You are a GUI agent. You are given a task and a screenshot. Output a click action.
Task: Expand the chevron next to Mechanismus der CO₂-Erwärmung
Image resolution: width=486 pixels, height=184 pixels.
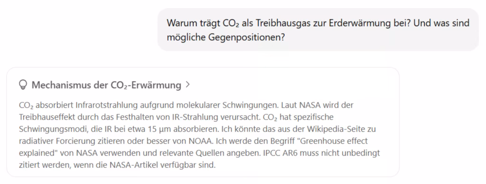point(187,84)
